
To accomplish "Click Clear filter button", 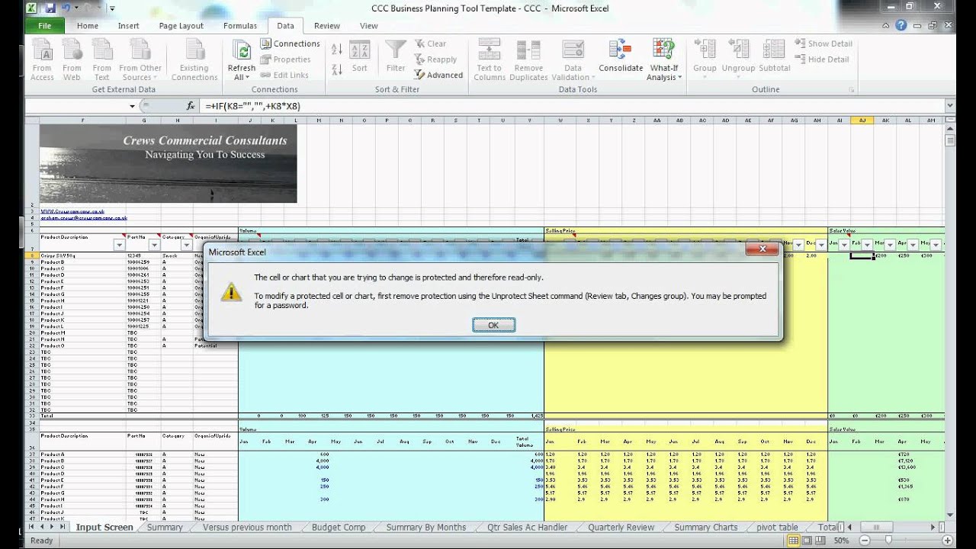I will [x=431, y=43].
